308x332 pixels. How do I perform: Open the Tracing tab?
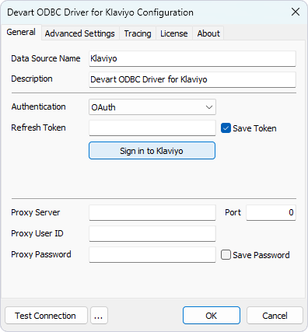pos(138,33)
